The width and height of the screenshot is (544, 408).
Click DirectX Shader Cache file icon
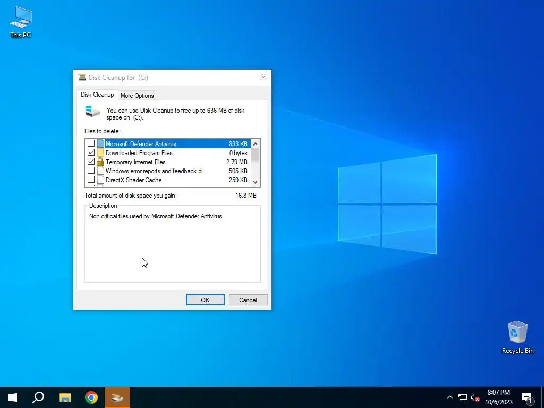(x=100, y=180)
